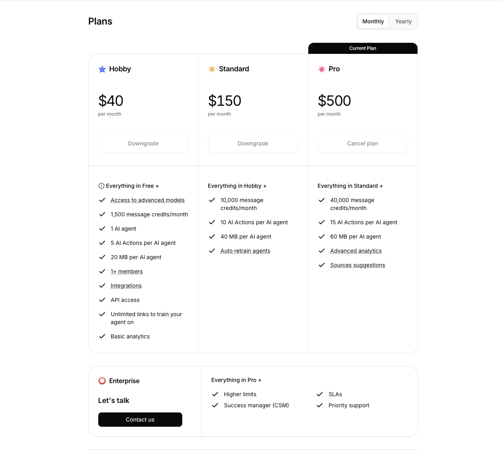Click the Hobby plan blue star icon
The height and width of the screenshot is (460, 502).
coord(102,69)
